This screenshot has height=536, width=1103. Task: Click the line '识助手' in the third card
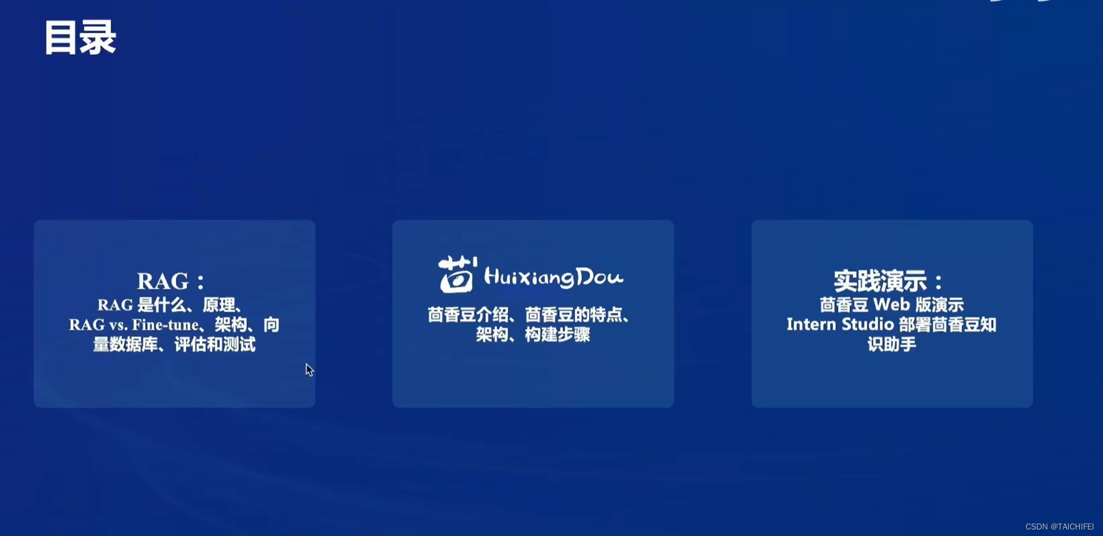click(x=891, y=344)
